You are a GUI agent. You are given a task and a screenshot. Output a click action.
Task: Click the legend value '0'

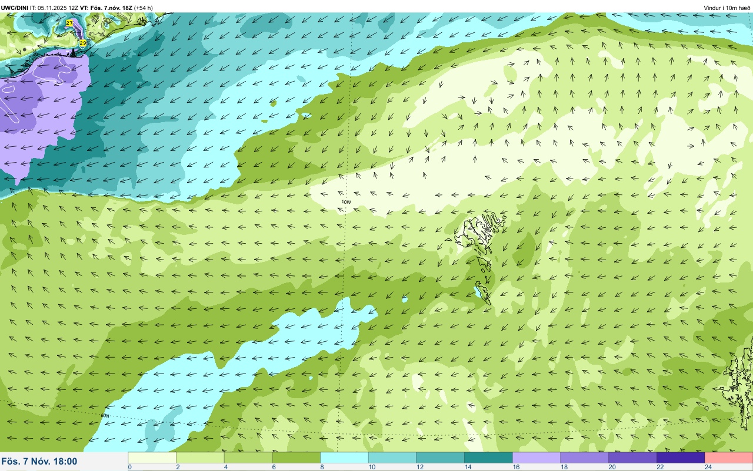(129, 467)
